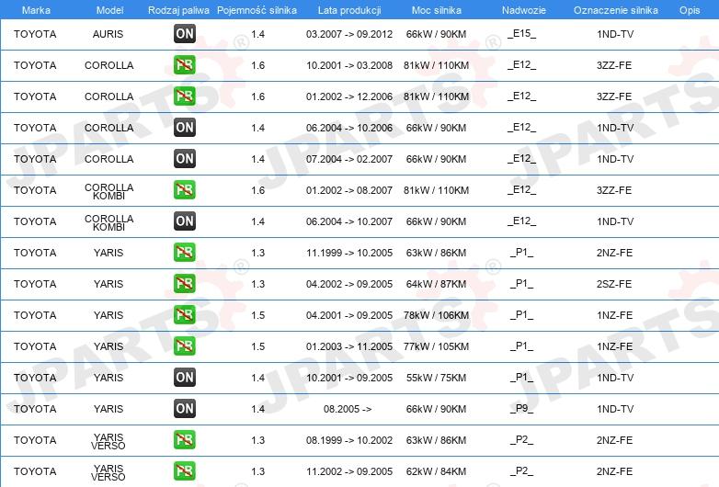Viewport: 719px width, 487px height.
Task: Select the 55kW / 75KM power cell
Action: [436, 378]
